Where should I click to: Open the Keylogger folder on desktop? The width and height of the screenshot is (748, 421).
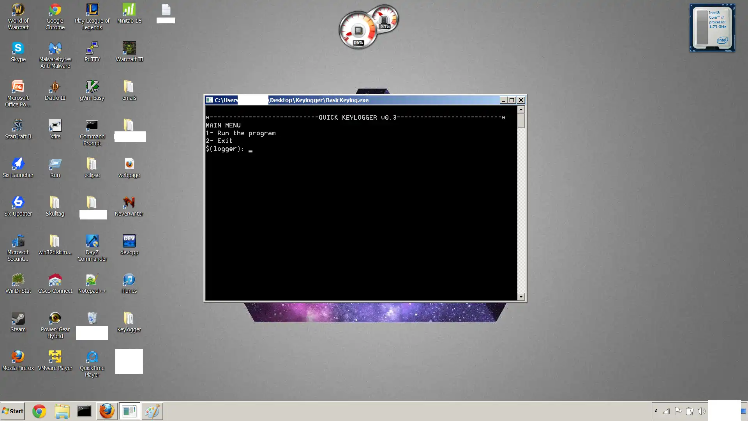129,318
